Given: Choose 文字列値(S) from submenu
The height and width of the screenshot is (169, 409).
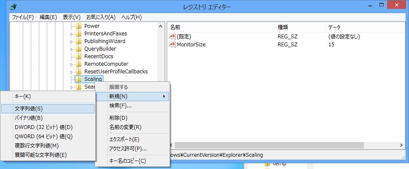Looking at the screenshot, I should coord(48,109).
